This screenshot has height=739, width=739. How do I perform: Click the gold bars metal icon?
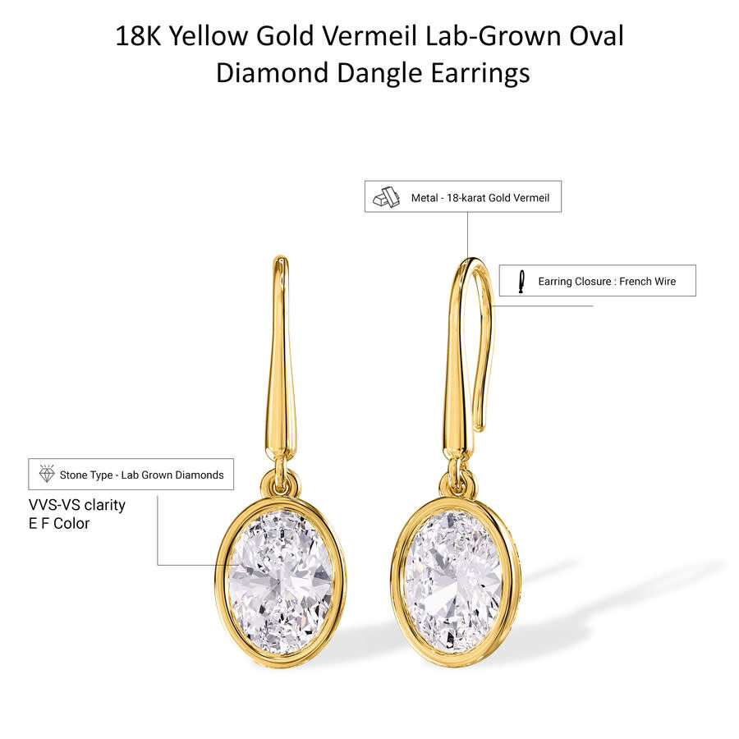[387, 197]
